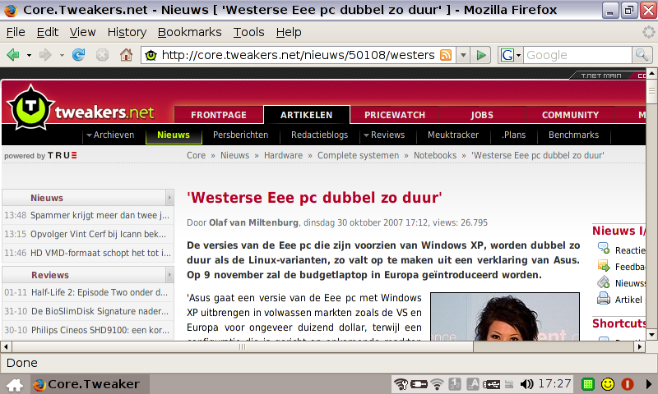658x394 pixels.
Task: Click the tweakers.net logo
Action: 81,108
